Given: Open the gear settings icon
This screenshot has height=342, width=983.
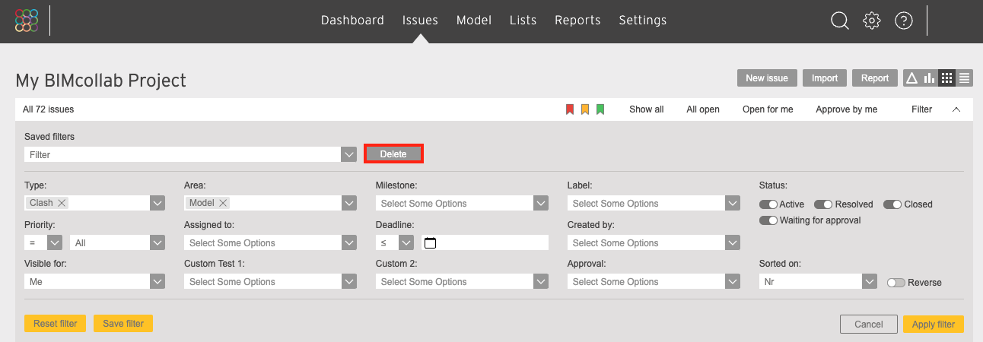Looking at the screenshot, I should click(872, 21).
